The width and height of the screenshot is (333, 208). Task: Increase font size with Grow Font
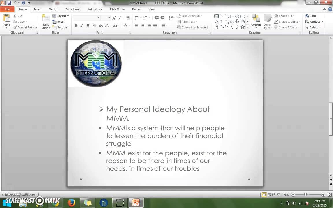[x=114, y=18]
